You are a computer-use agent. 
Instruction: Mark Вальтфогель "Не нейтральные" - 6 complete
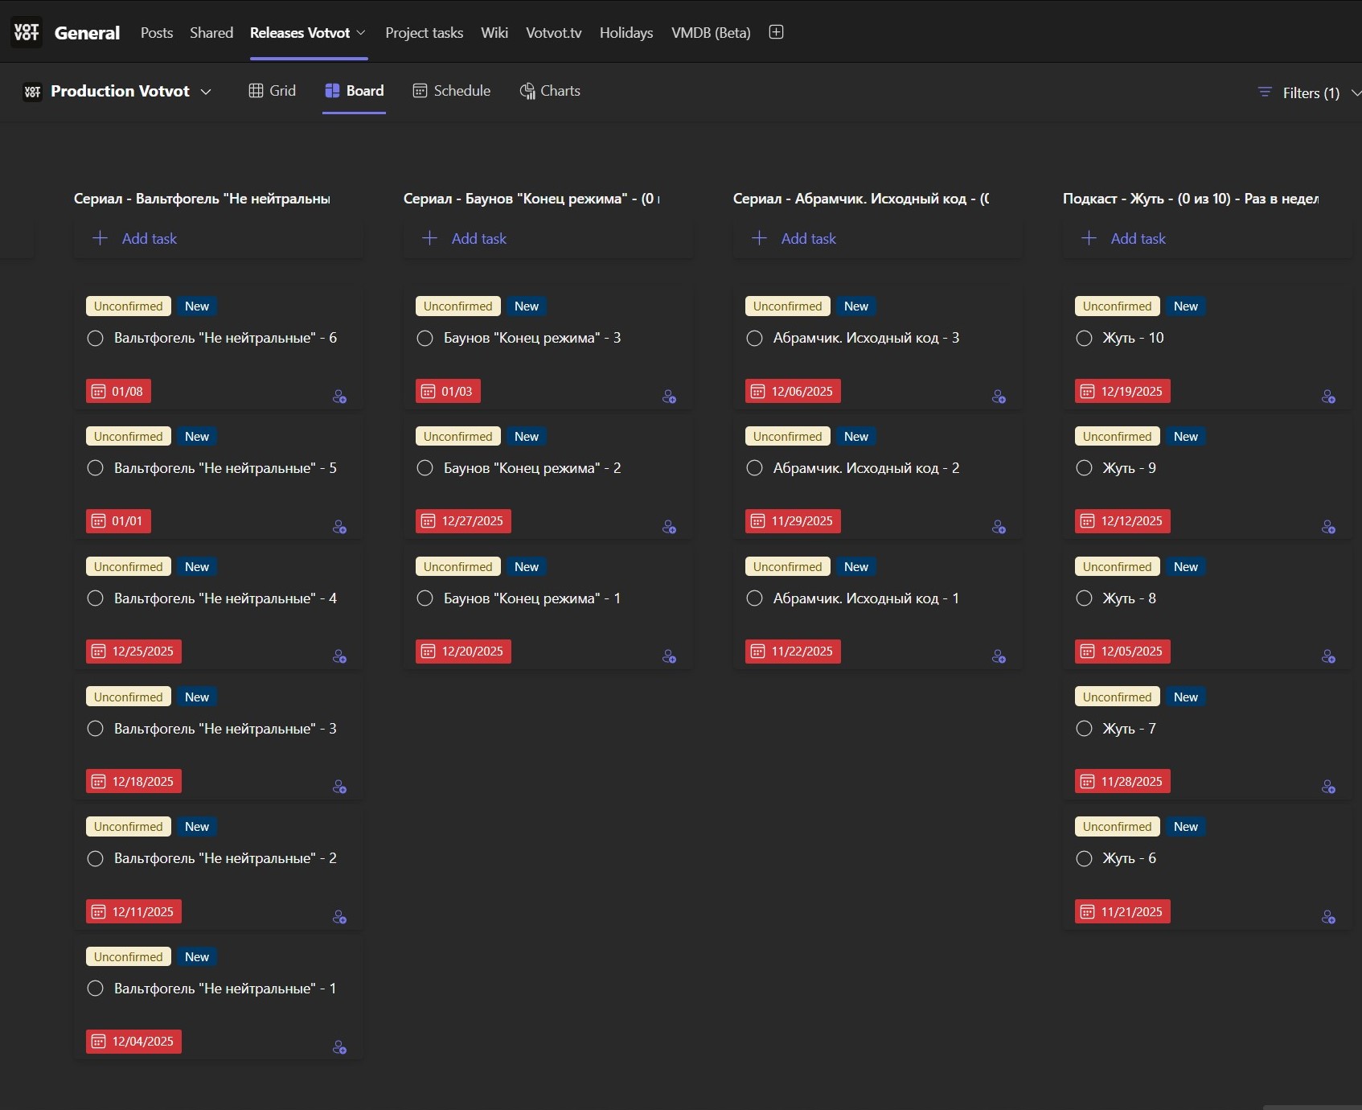click(96, 339)
